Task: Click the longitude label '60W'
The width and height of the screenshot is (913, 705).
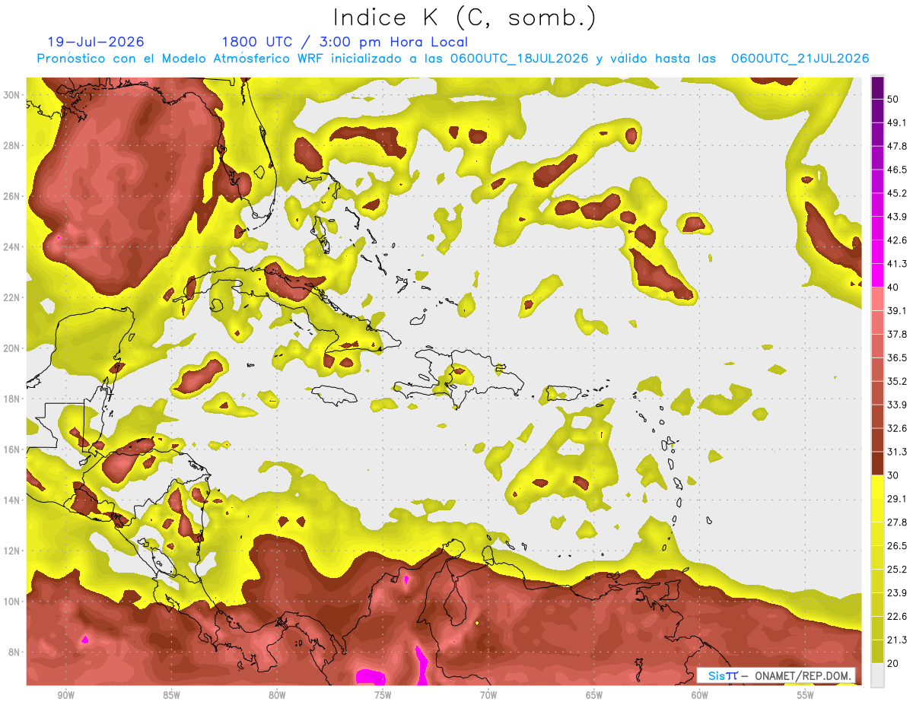Action: click(700, 695)
